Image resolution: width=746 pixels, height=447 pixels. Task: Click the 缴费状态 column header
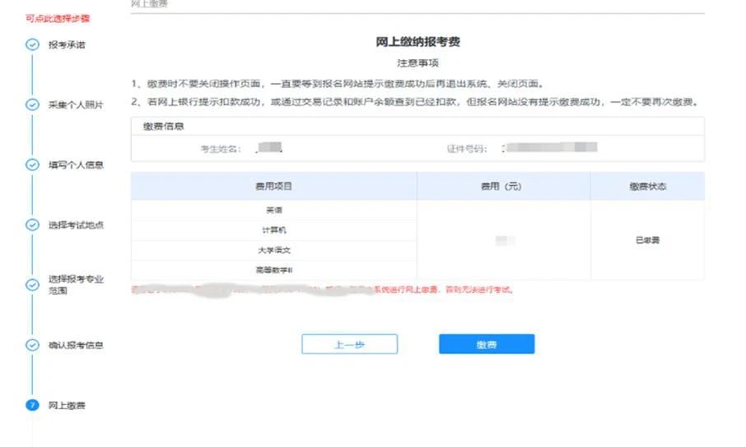coord(647,187)
